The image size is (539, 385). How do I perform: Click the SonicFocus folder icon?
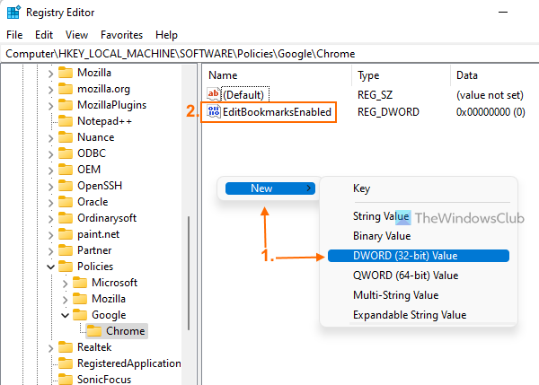pyautogui.click(x=66, y=380)
